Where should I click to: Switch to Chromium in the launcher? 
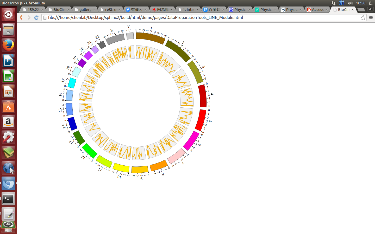point(8,183)
